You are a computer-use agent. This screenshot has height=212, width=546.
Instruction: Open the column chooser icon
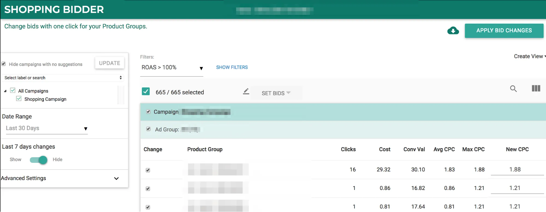tap(536, 88)
